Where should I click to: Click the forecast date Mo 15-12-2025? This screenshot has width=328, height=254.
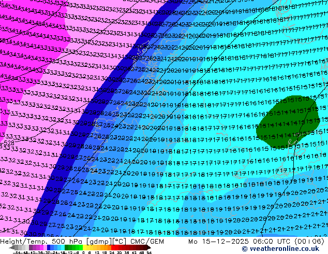coord(218,242)
